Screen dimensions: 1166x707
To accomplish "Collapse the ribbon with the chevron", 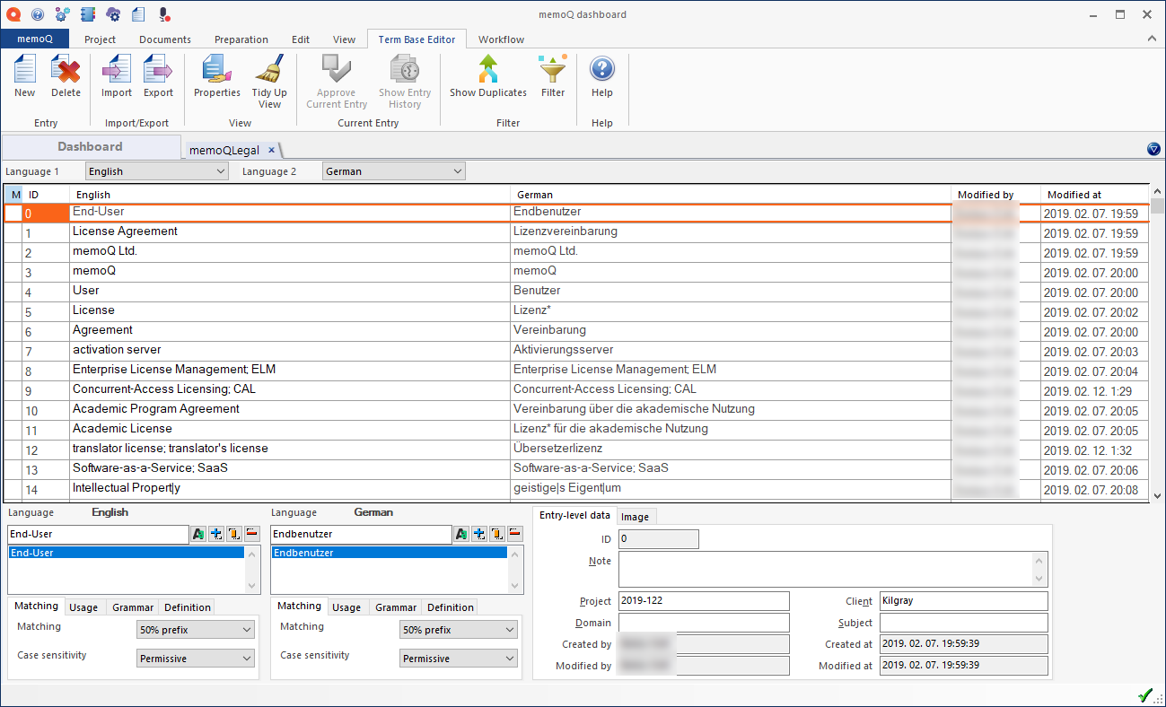I will pyautogui.click(x=1153, y=39).
